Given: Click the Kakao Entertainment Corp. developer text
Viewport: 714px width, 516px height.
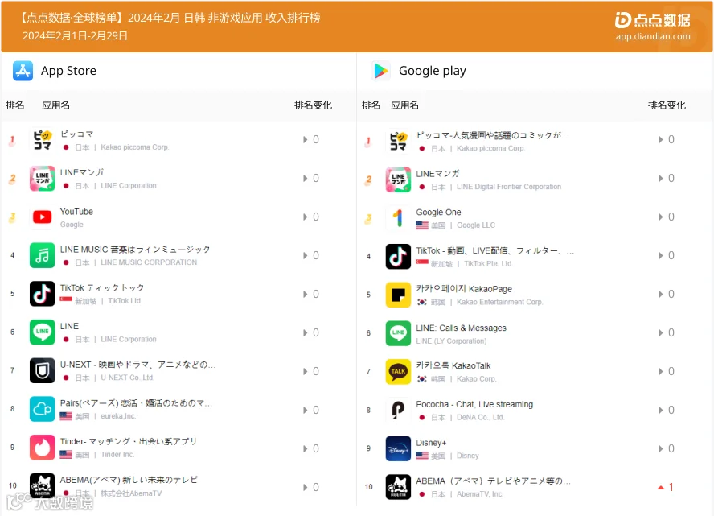Looking at the screenshot, I should click(x=499, y=302).
